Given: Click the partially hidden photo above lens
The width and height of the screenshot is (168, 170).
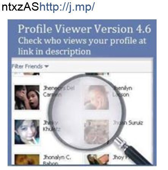Looking at the screenshot, I should (97, 74).
